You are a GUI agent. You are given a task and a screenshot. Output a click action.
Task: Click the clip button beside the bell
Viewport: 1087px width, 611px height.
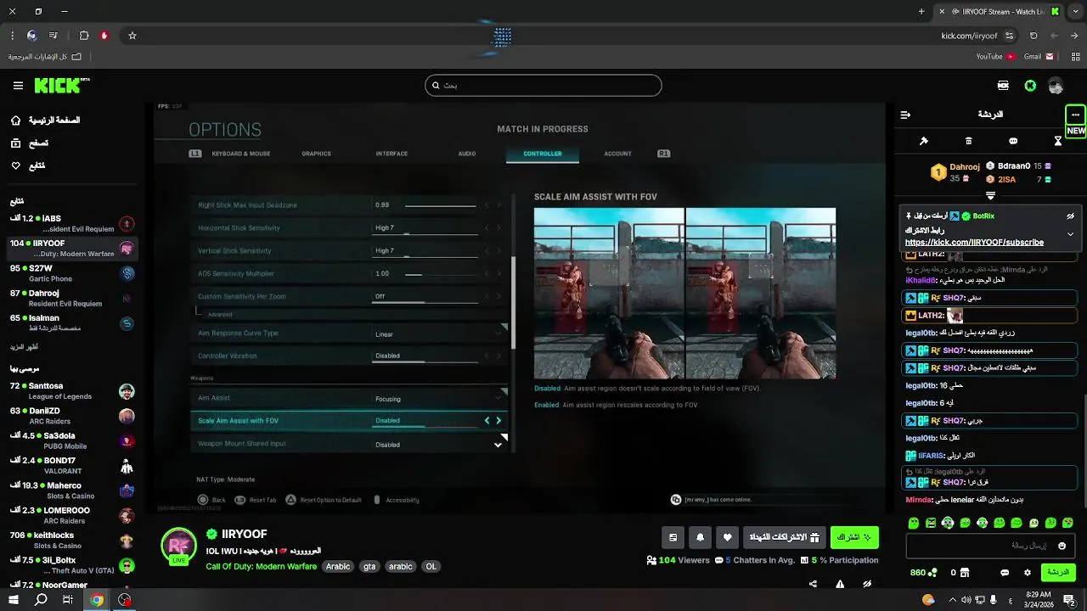673,537
